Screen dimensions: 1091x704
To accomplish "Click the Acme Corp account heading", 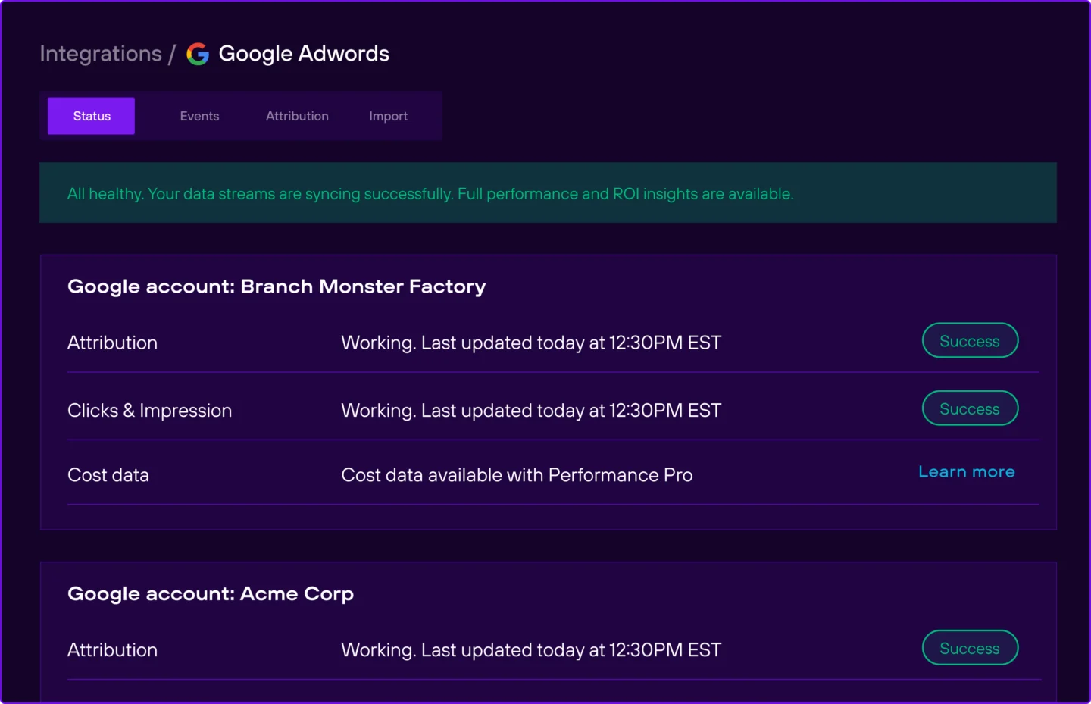I will coord(211,593).
